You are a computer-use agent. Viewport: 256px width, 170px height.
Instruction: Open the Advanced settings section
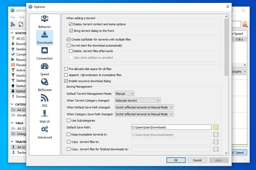point(45,132)
